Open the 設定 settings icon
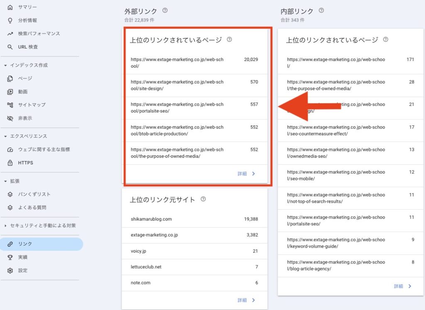Viewport: 425px width, 310px height. 9,271
